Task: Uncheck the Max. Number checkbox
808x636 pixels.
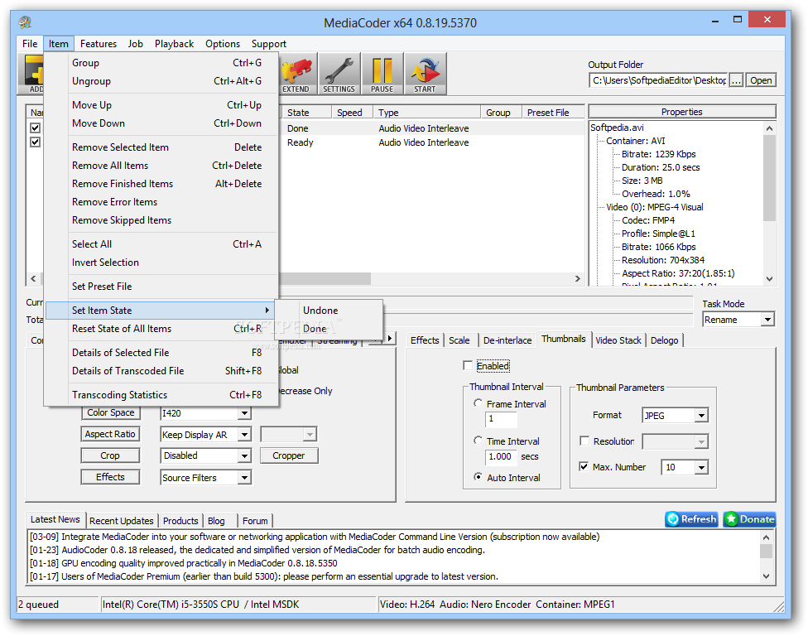Action: pos(584,466)
